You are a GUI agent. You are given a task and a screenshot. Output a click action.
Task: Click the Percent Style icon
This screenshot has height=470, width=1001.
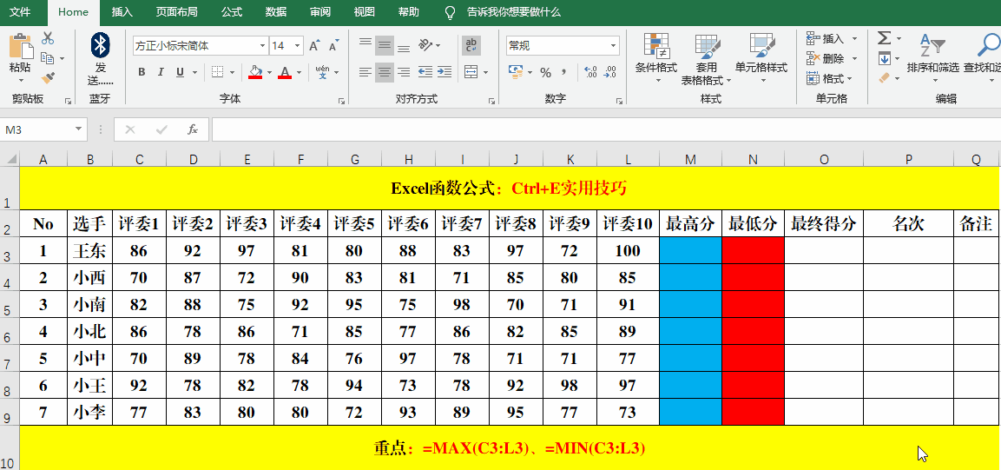coord(545,72)
